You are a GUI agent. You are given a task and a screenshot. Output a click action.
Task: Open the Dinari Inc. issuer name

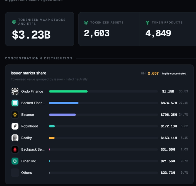tap(29, 161)
